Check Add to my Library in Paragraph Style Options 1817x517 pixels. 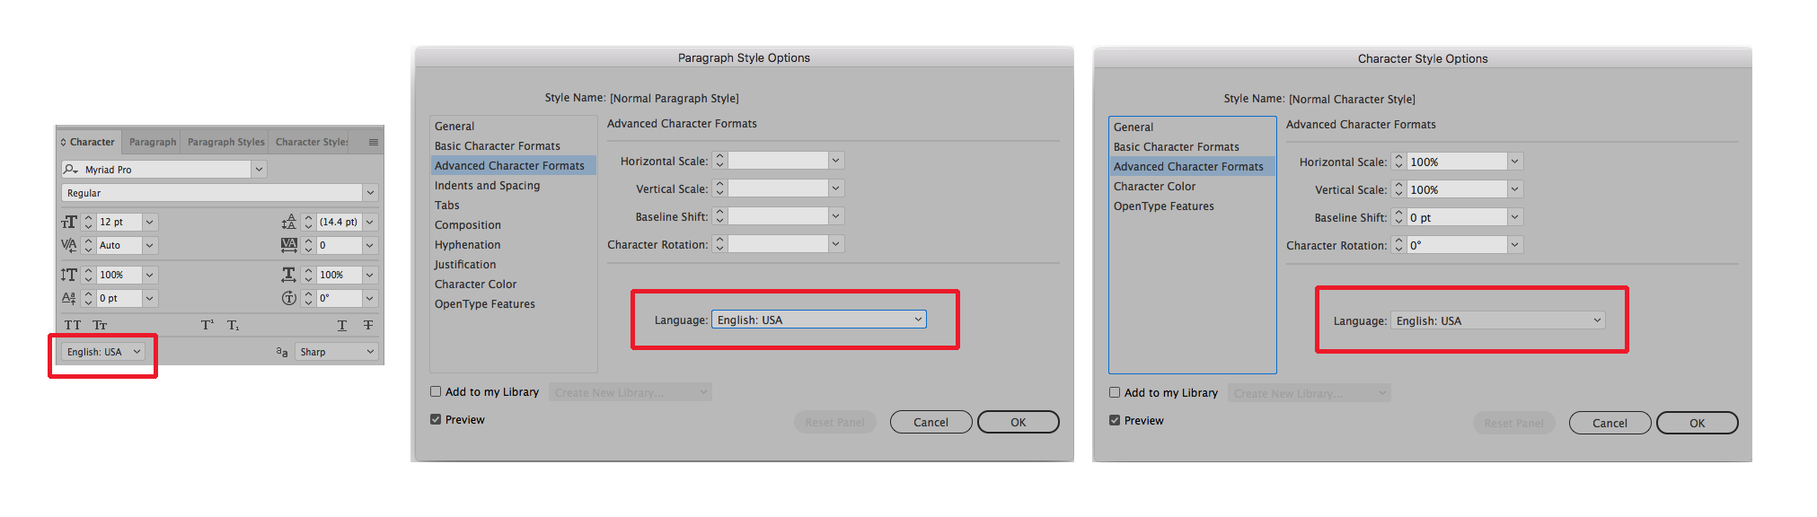tap(436, 391)
